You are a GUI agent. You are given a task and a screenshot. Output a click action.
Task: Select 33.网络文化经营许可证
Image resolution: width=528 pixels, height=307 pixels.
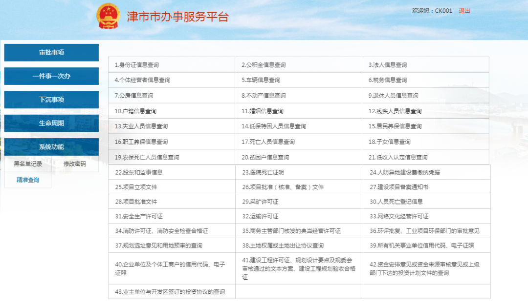coord(399,216)
